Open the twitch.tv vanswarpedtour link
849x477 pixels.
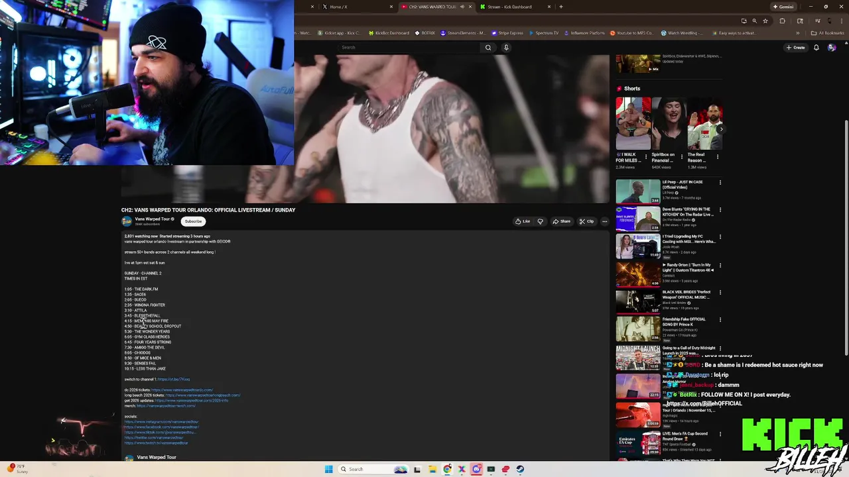(157, 443)
